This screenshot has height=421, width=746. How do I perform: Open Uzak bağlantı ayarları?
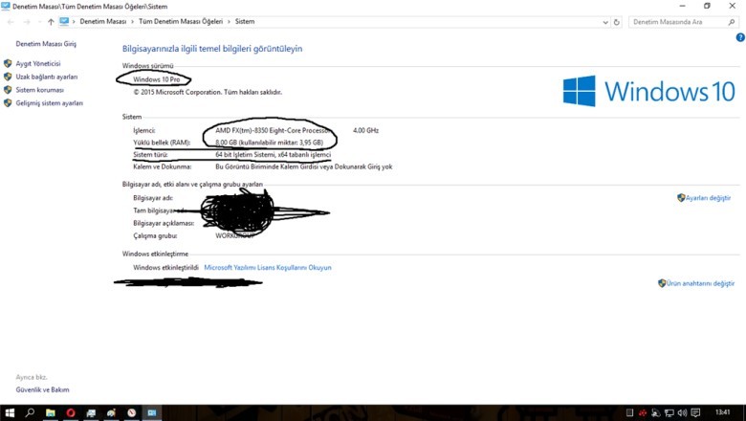(47, 77)
